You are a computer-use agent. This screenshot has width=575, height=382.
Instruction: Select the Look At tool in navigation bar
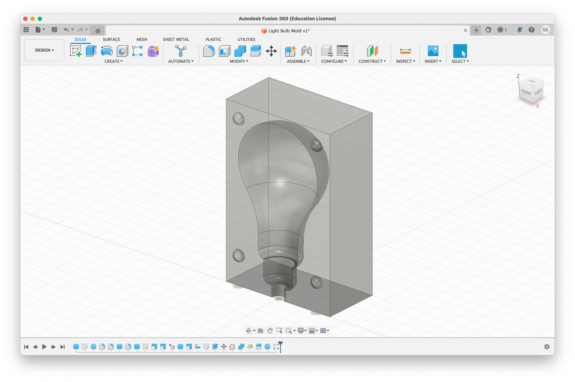click(261, 331)
